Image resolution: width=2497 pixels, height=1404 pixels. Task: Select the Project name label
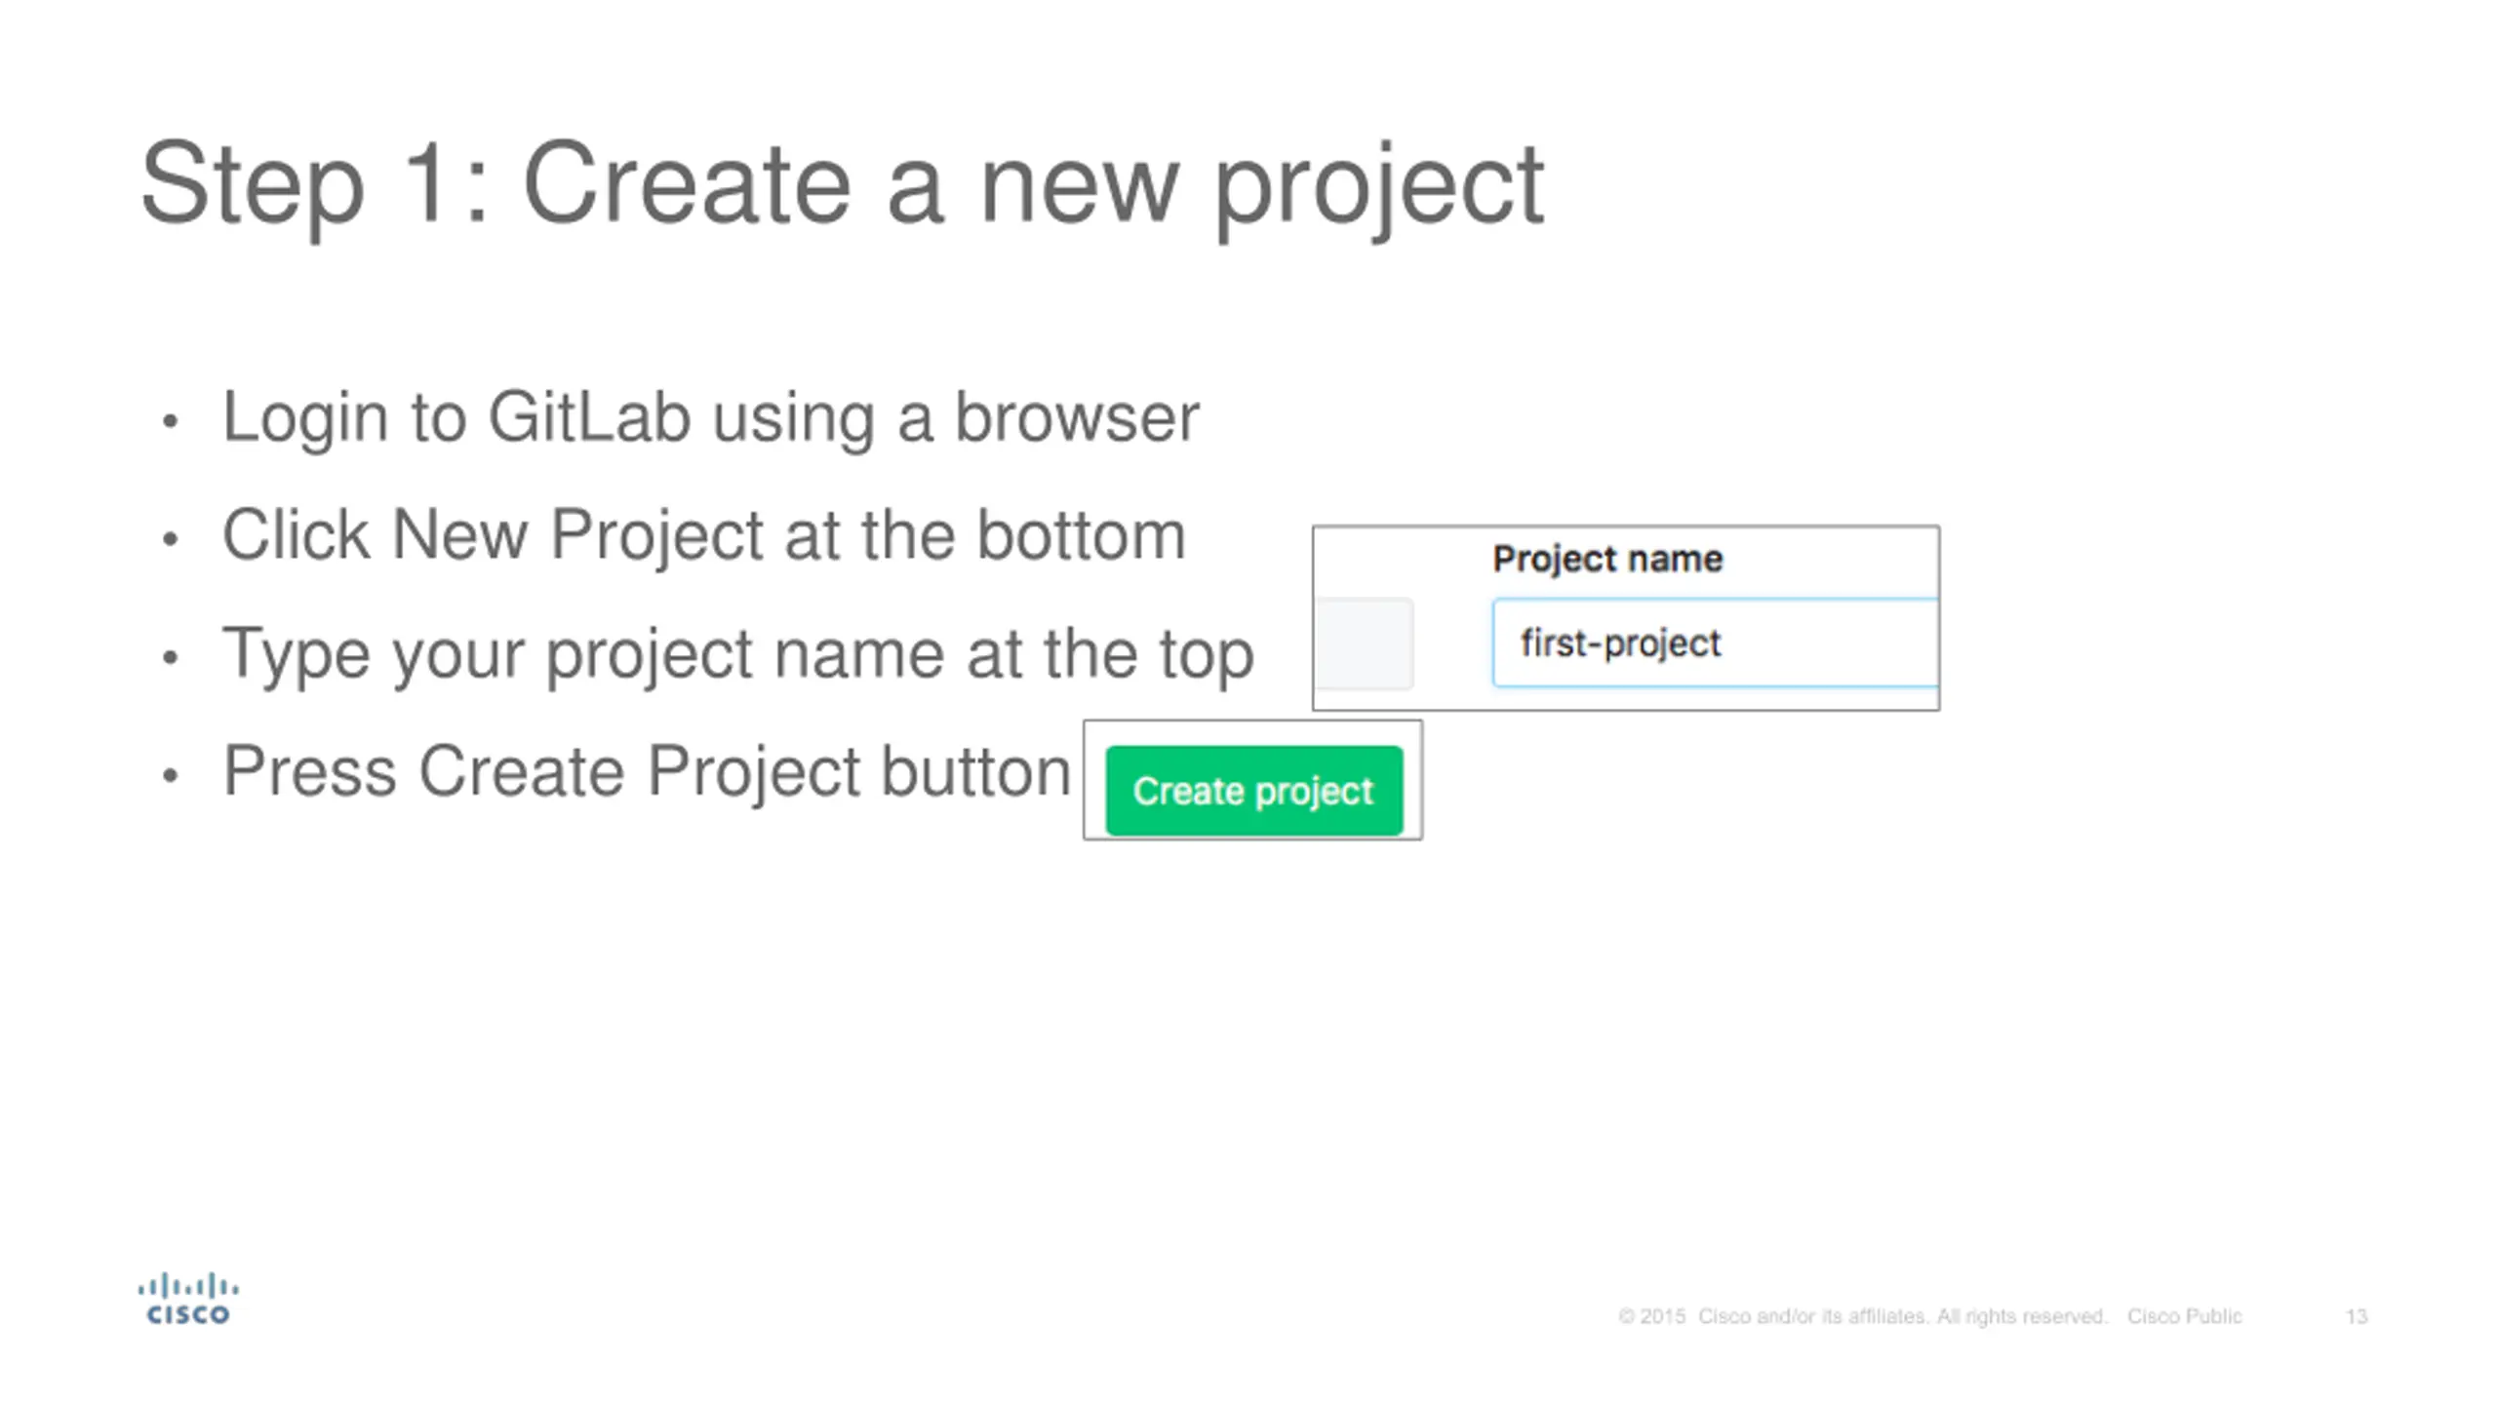1607,559
